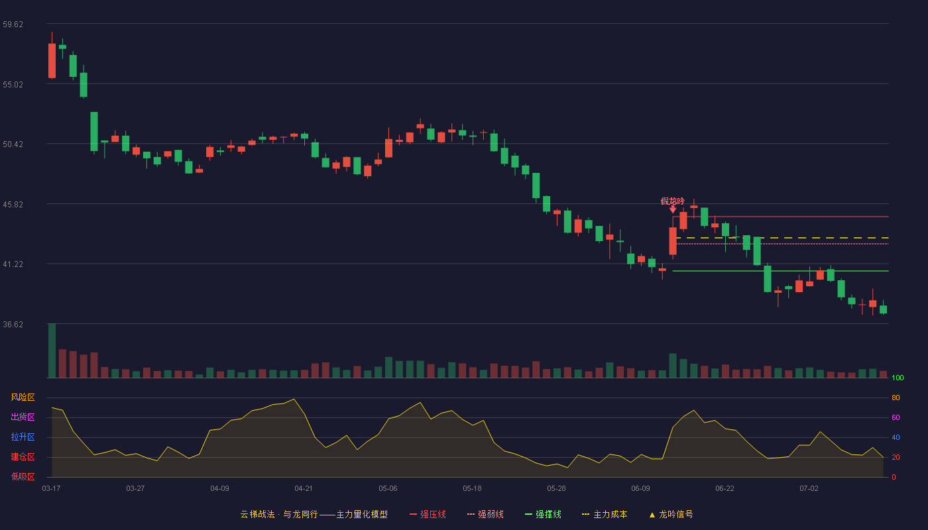Click the orange 80 indicator scale value
Viewport: 928px width, 530px height.
tap(896, 397)
